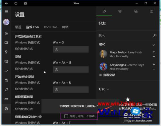Click custom shortcut field under 录制
The width and height of the screenshot is (161, 126).
tap(71, 69)
